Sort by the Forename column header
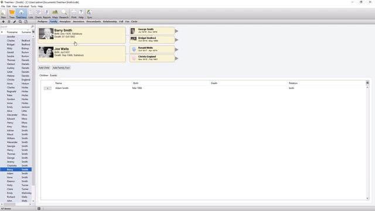The width and height of the screenshot is (375, 211). 12,32
